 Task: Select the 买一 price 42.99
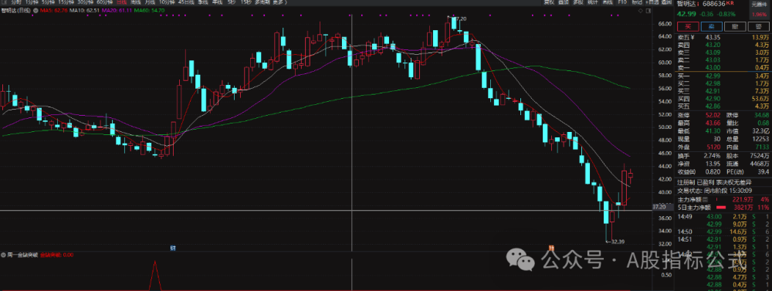pos(713,76)
